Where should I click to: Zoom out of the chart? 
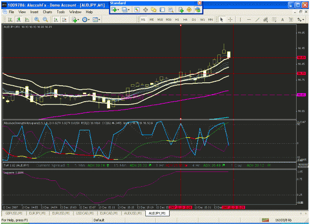pos(45,19)
